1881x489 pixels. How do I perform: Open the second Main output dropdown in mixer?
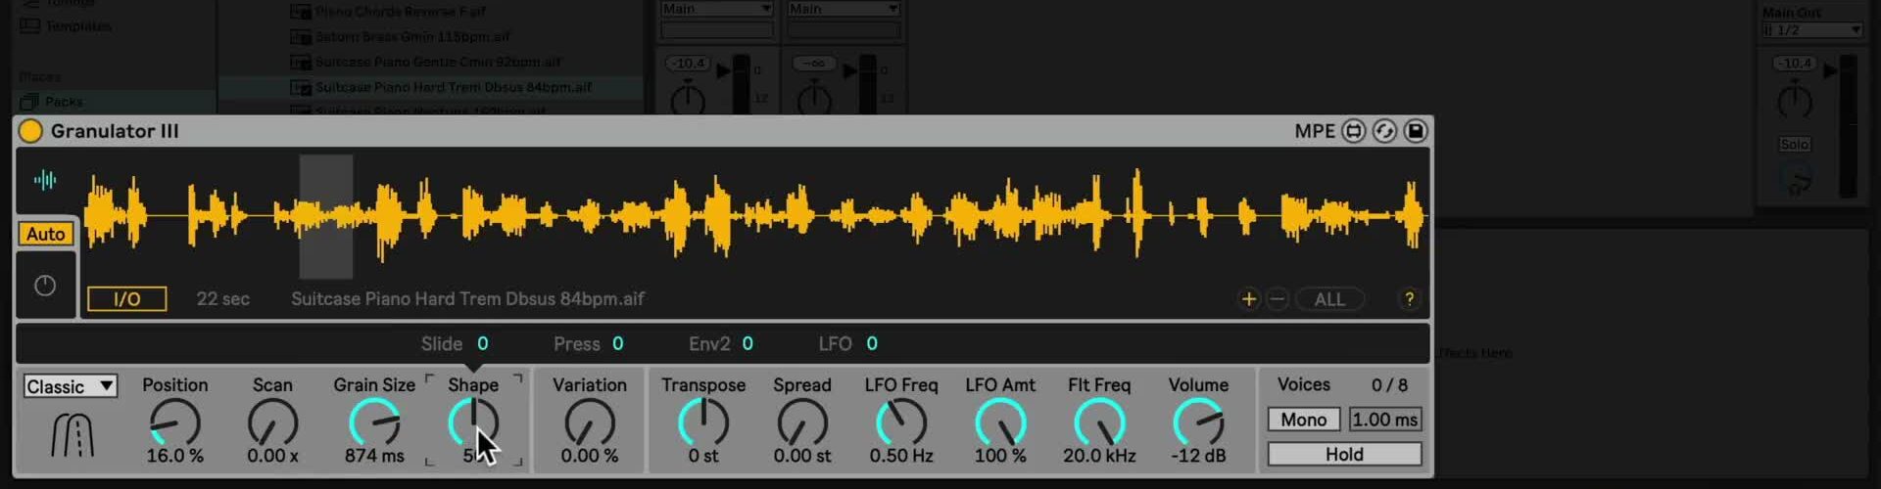click(844, 9)
